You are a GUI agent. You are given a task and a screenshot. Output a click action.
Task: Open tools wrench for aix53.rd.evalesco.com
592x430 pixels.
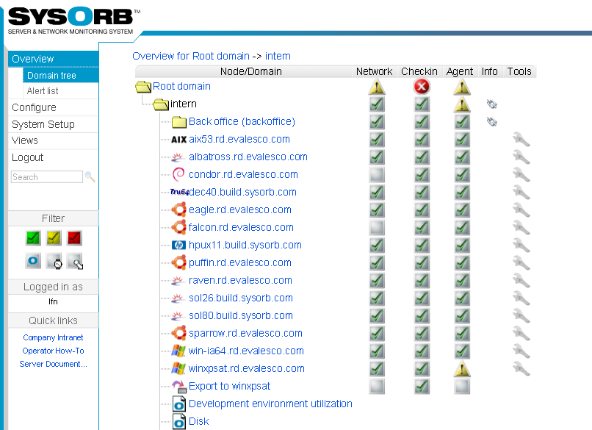(521, 140)
